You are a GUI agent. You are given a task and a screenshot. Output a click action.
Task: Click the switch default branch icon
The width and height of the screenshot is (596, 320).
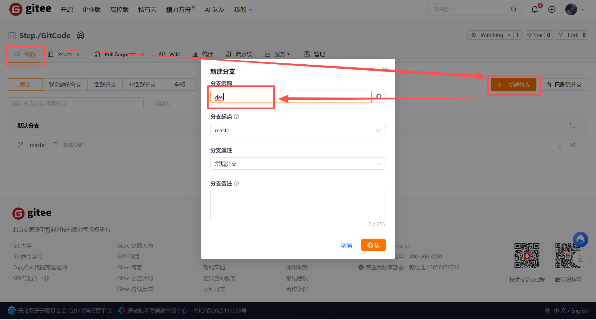[572, 126]
